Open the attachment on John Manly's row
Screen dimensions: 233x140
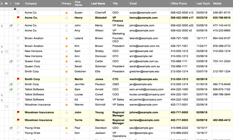point(2,26)
